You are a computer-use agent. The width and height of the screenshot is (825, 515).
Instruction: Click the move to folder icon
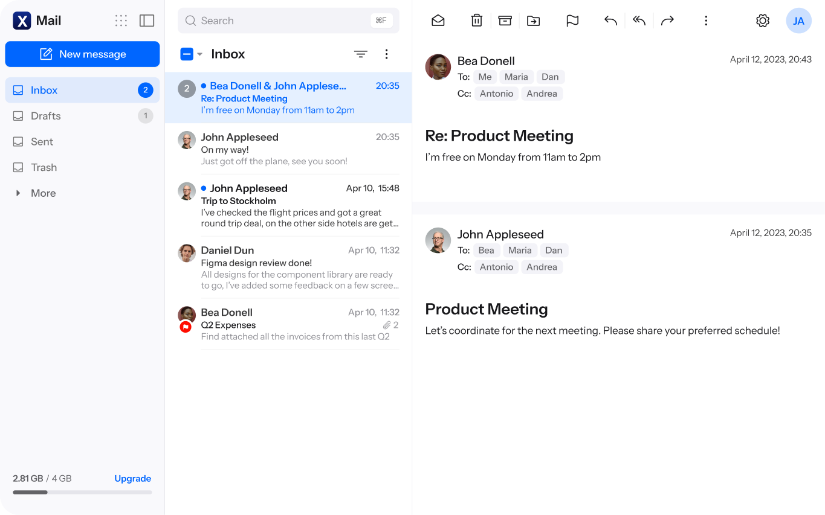tap(534, 21)
